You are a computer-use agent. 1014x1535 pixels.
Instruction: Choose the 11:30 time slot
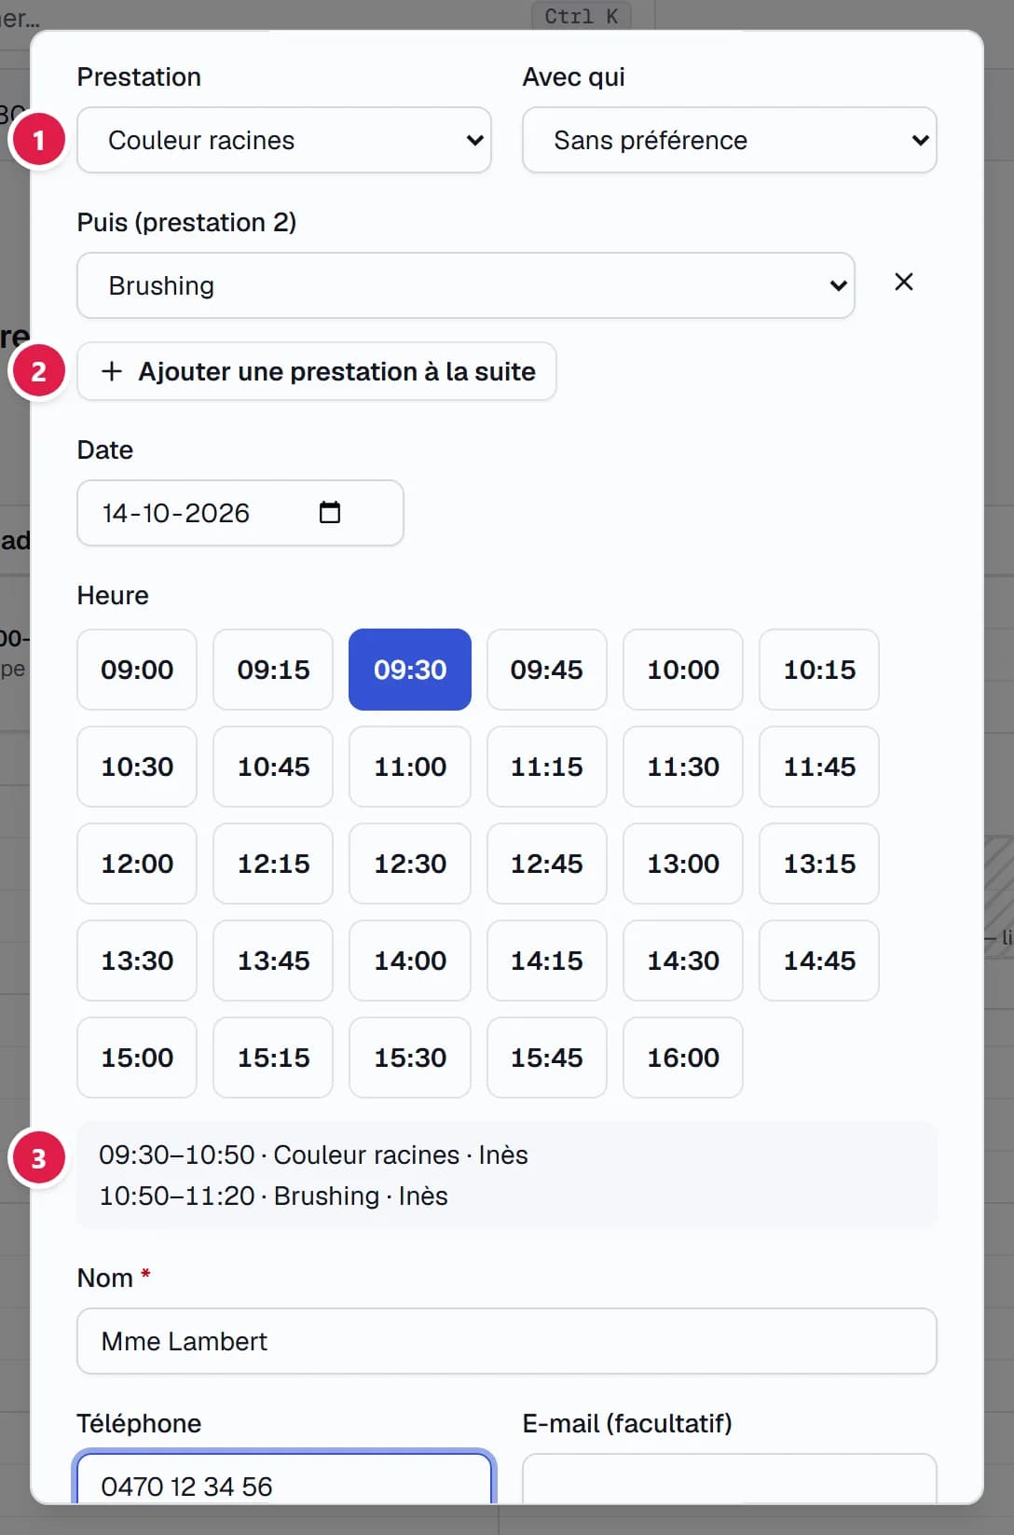(x=683, y=767)
